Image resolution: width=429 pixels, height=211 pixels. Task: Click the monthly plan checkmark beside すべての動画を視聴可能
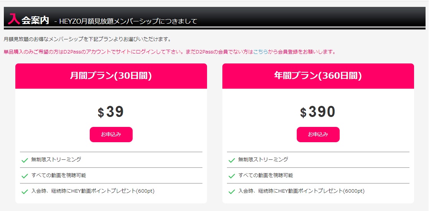pyautogui.click(x=25, y=176)
